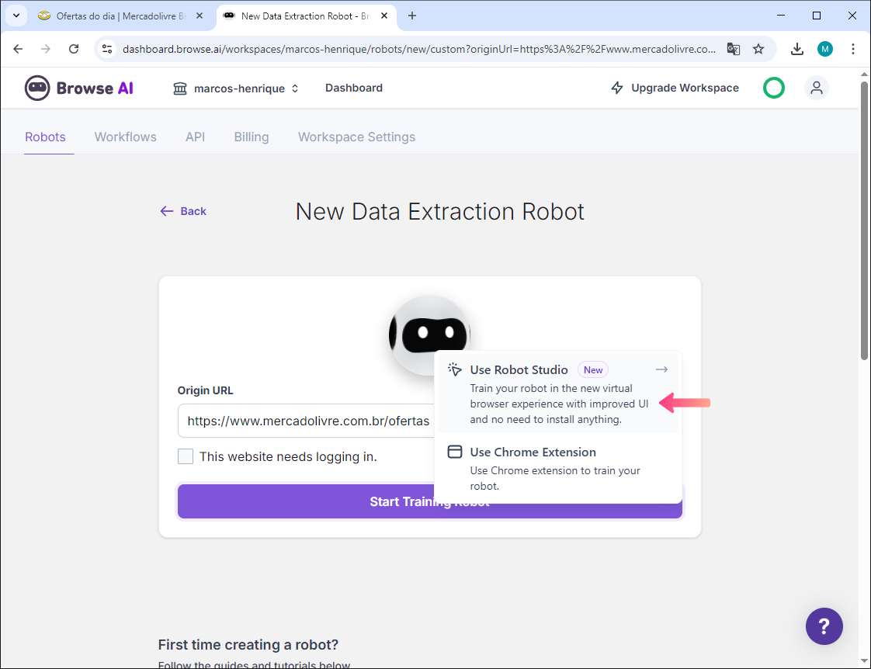Open the tab search dropdown arrow

click(x=16, y=16)
